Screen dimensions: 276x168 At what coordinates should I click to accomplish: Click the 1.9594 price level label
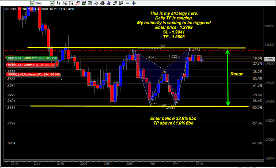10,85
